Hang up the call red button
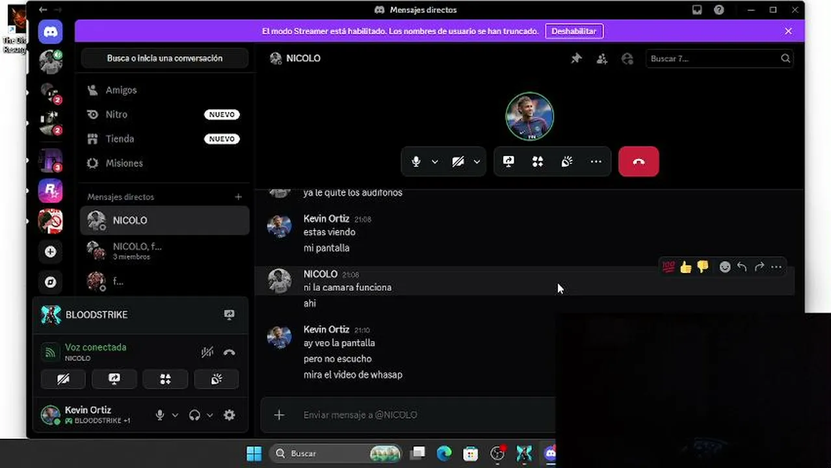 [x=639, y=162]
